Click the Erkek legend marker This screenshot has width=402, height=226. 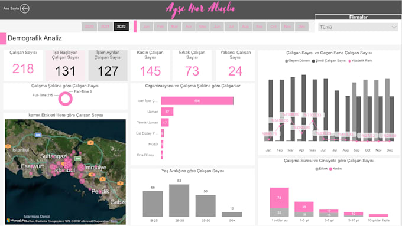(x=317, y=169)
